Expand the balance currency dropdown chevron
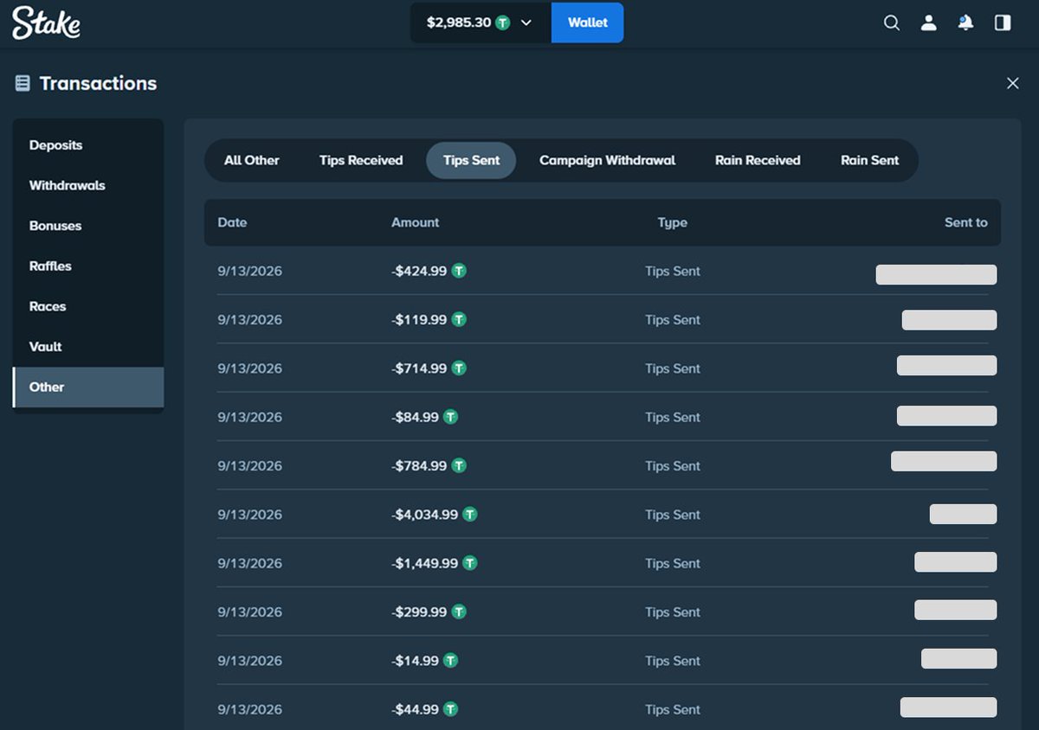1039x730 pixels. coord(526,23)
